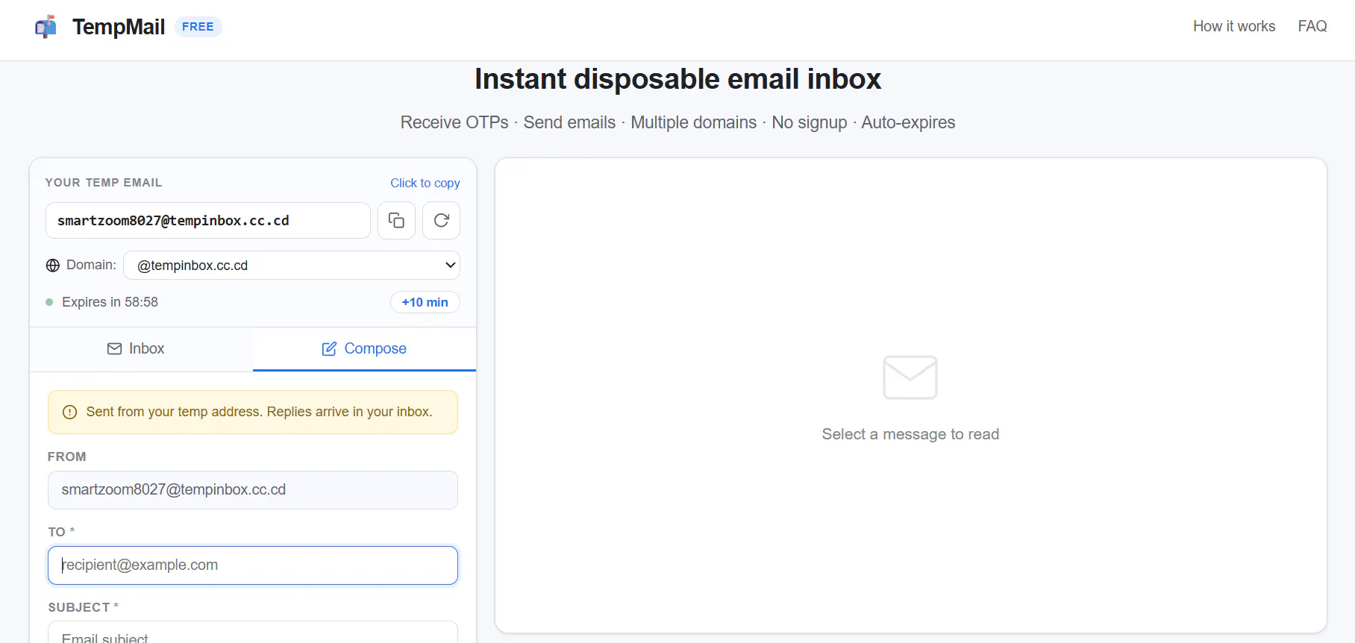
Task: Click the large envelope placeholder icon
Action: click(910, 377)
